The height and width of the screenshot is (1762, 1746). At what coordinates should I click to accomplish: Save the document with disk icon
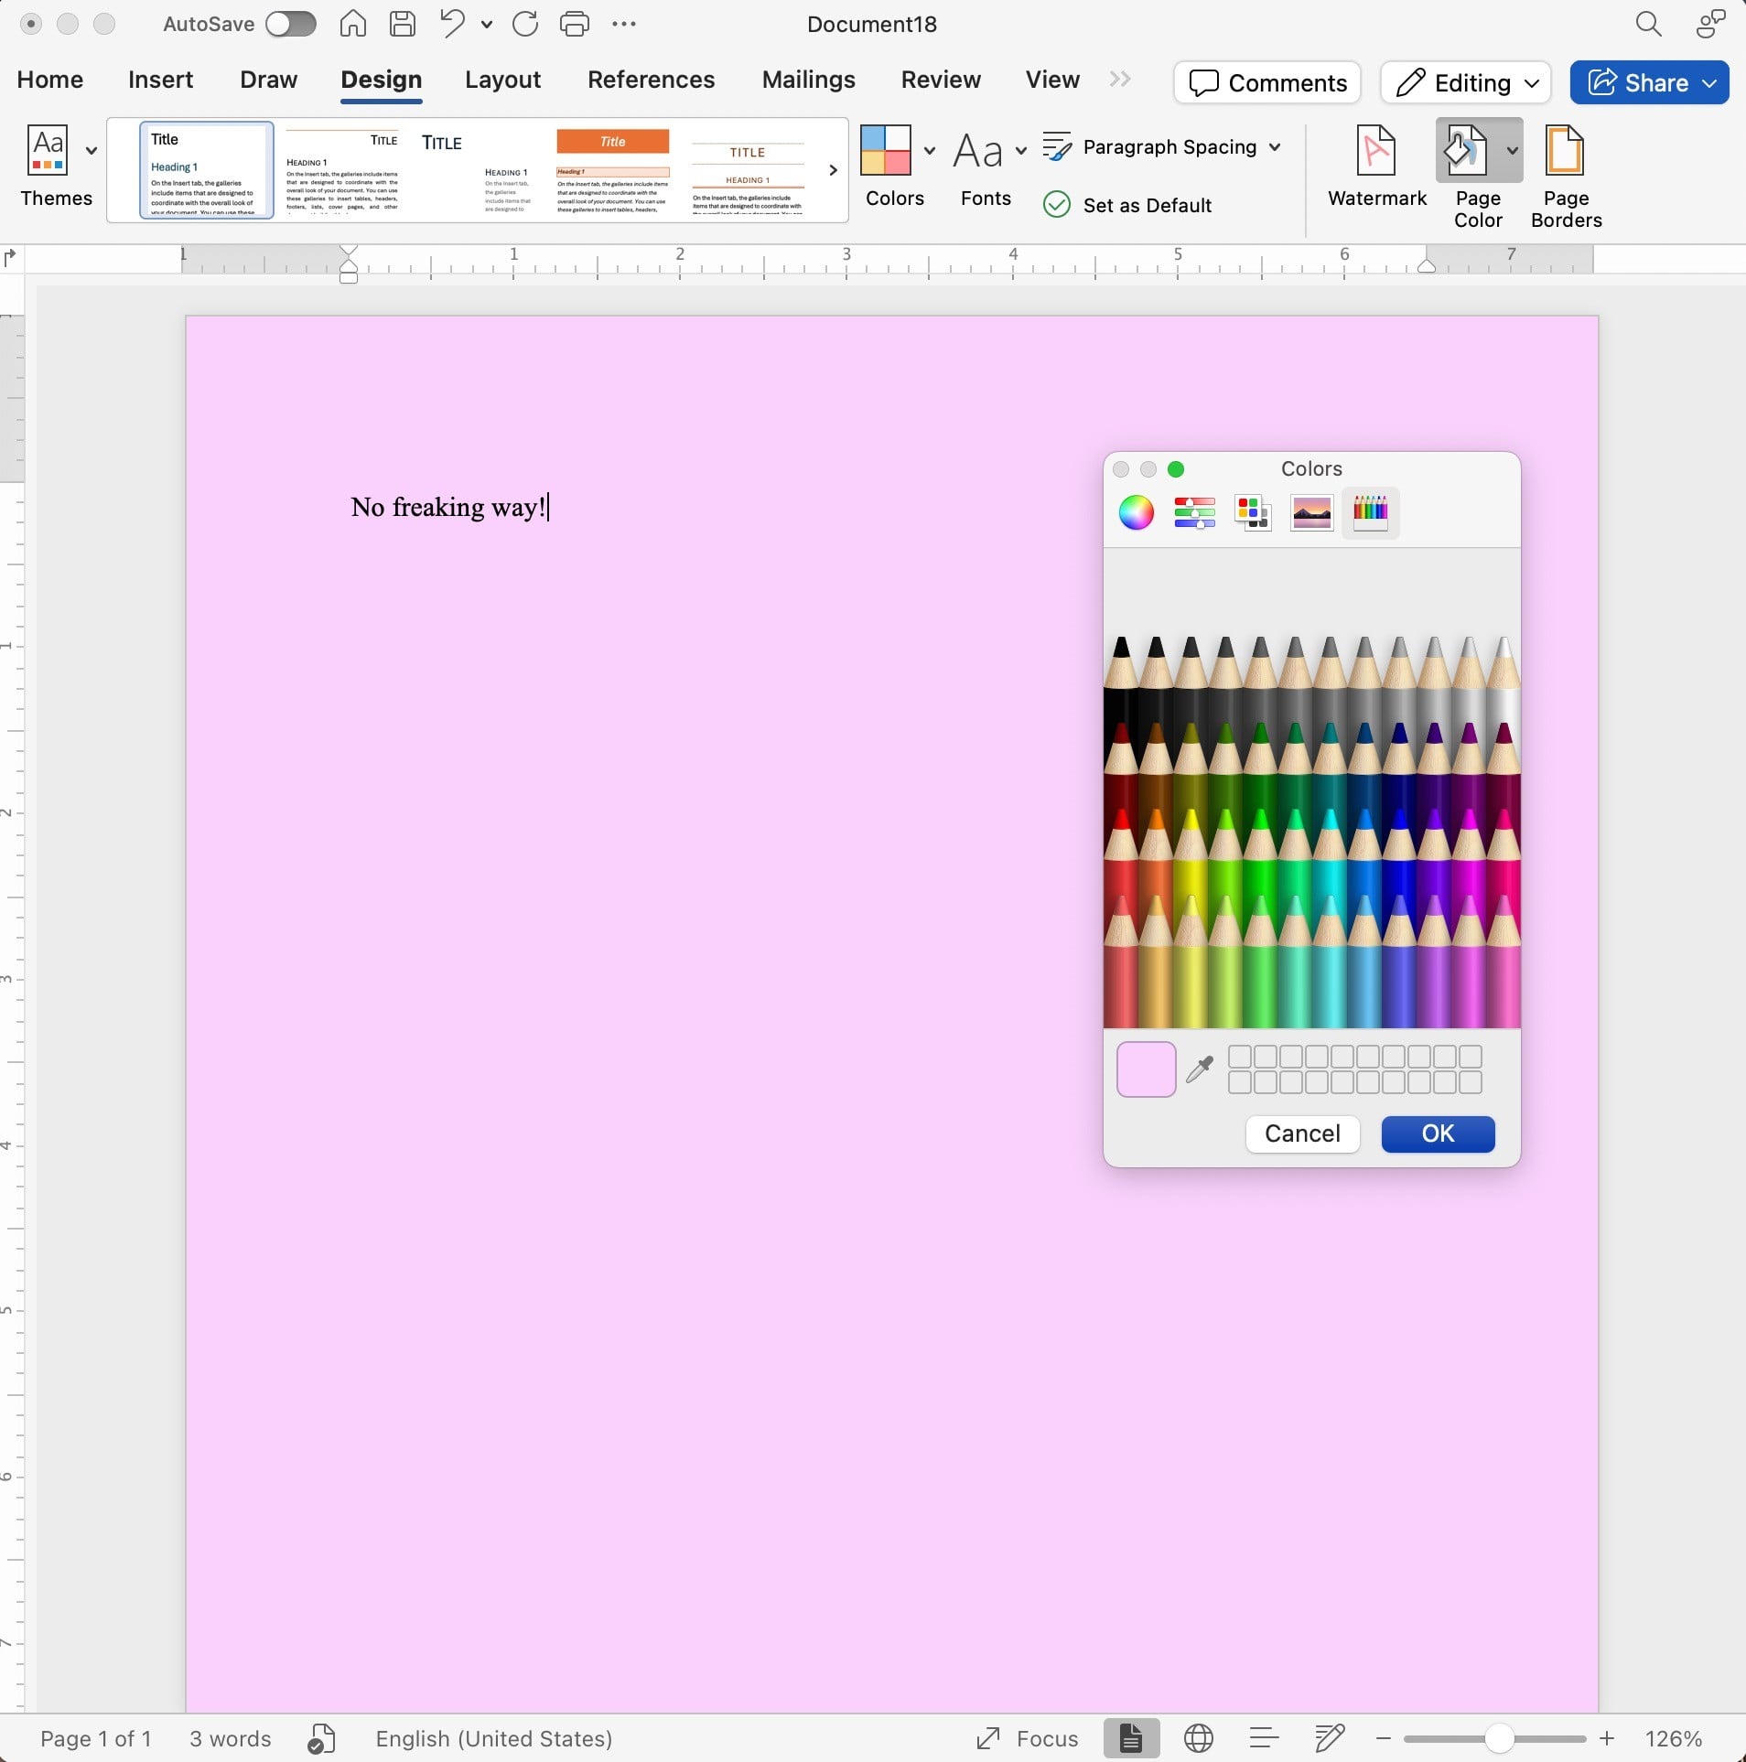click(403, 24)
